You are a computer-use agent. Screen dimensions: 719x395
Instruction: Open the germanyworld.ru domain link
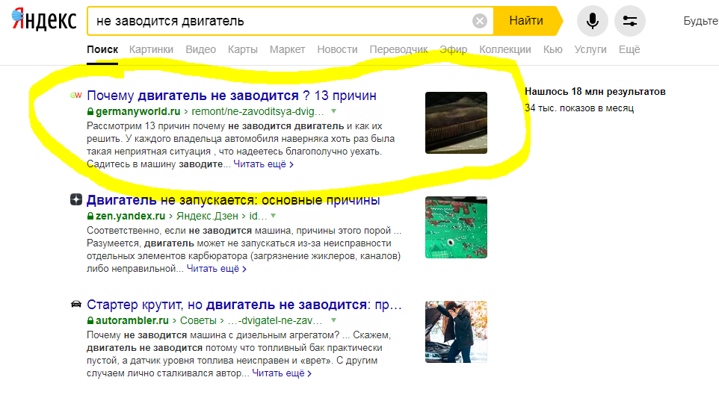click(x=138, y=111)
